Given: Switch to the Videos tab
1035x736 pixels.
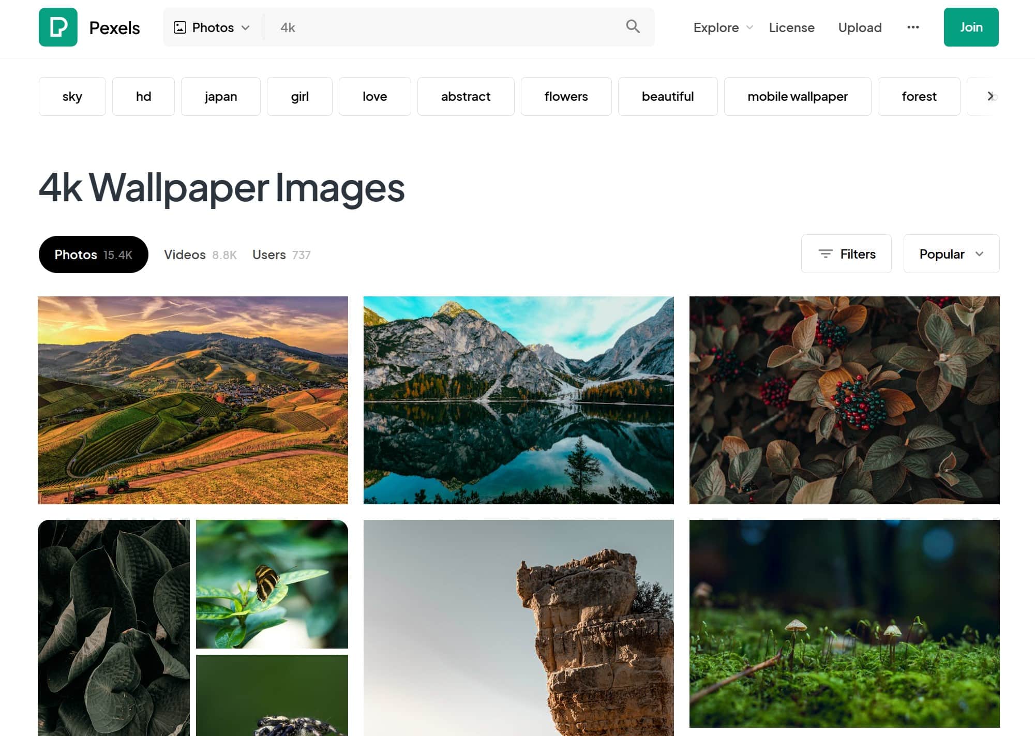Looking at the screenshot, I should pyautogui.click(x=200, y=254).
